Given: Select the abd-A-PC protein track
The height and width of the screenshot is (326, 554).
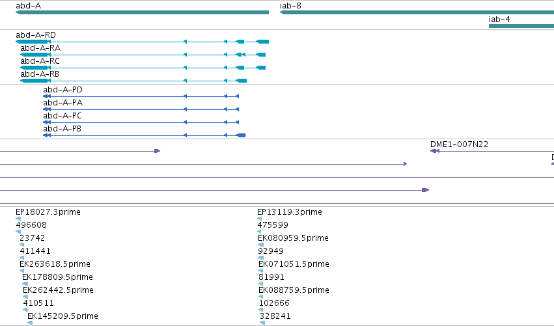Looking at the screenshot, I should click(x=141, y=122).
